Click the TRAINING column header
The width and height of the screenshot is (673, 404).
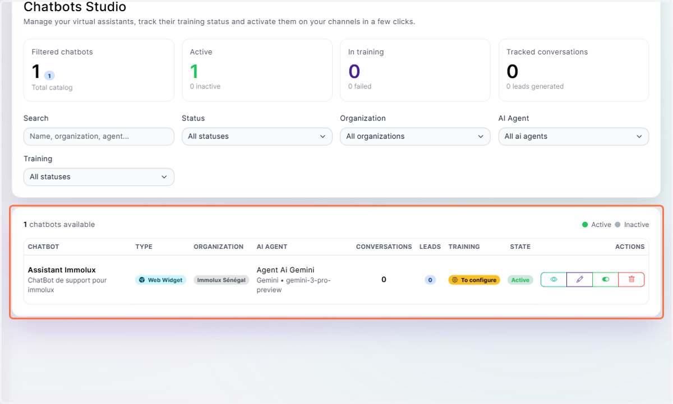(464, 247)
